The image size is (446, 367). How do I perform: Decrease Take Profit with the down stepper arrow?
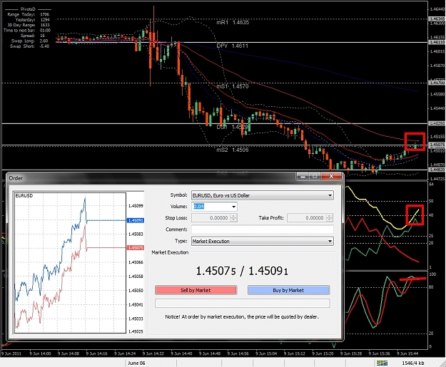[330, 220]
